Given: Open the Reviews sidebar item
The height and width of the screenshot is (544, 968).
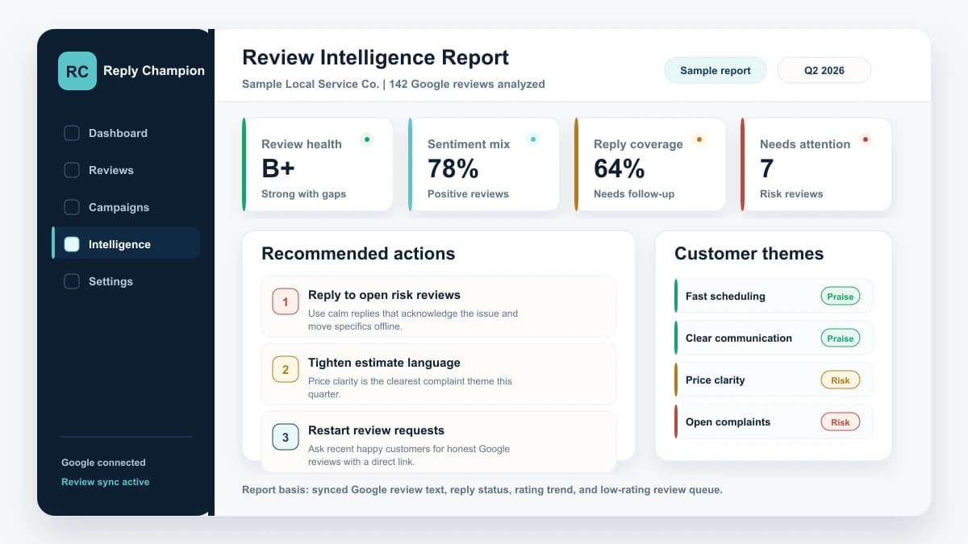Looking at the screenshot, I should [x=126, y=170].
